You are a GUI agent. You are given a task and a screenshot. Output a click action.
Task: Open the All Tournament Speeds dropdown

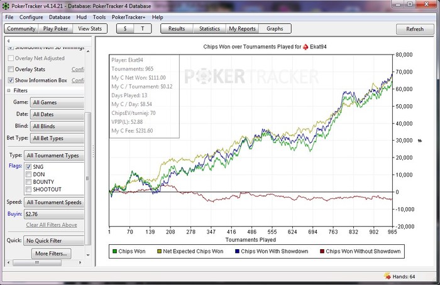point(54,202)
